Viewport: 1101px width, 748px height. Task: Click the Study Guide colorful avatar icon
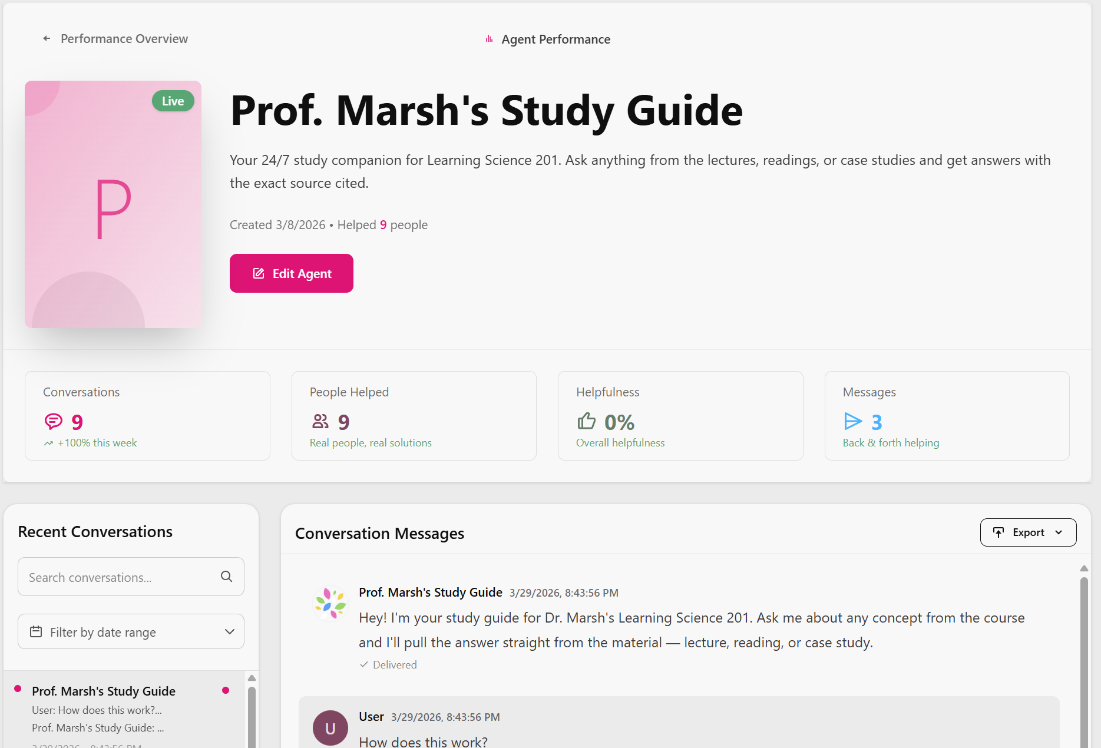(x=330, y=603)
